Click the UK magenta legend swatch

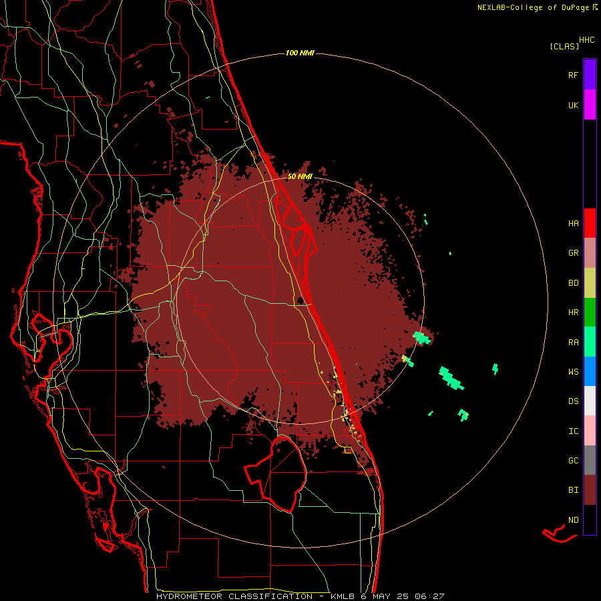pos(590,105)
